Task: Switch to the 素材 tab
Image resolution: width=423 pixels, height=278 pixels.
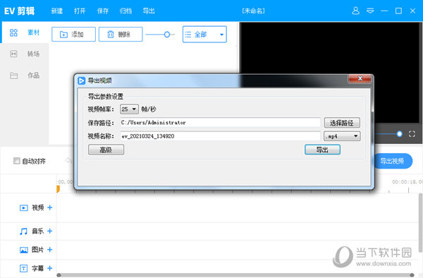Action: pos(25,32)
